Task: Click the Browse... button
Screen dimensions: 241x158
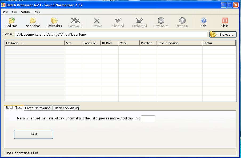Action: 223,34
